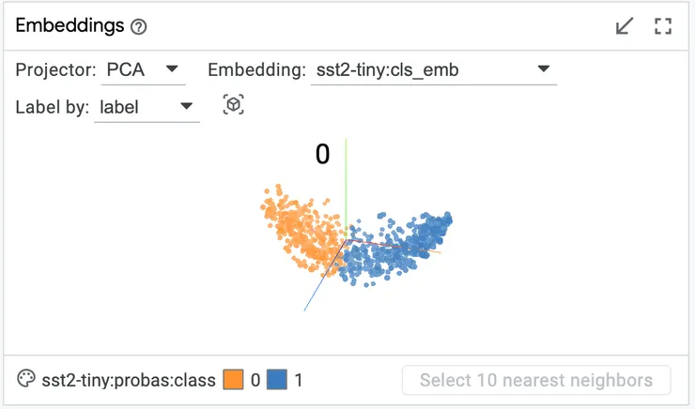Click the color palette icon in legend
The width and height of the screenshot is (695, 409).
pos(26,380)
